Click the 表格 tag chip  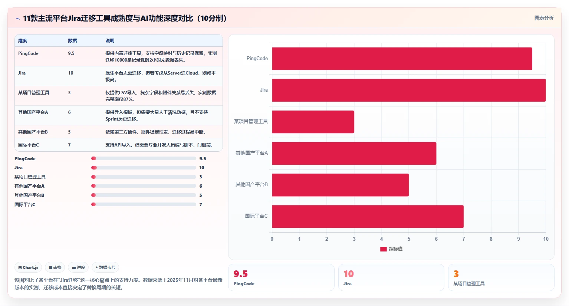pyautogui.click(x=55, y=267)
